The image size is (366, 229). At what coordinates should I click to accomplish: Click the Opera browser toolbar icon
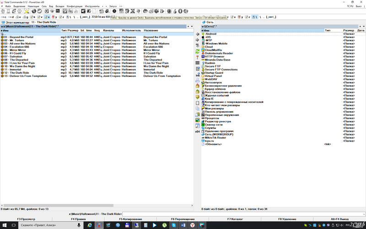[x=180, y=11]
